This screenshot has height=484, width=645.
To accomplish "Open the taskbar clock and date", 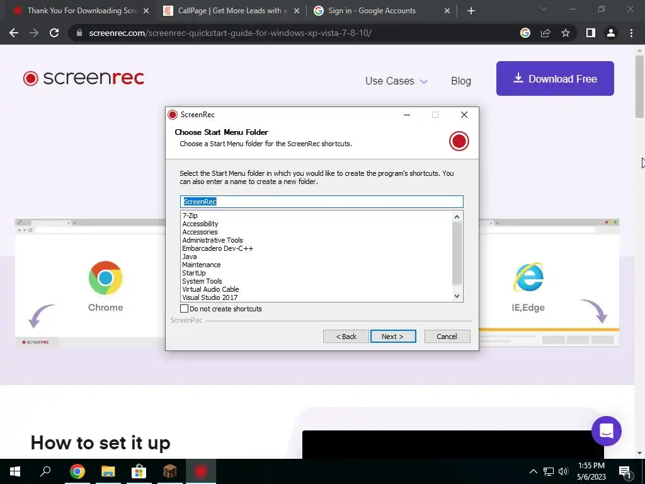I will [591, 471].
